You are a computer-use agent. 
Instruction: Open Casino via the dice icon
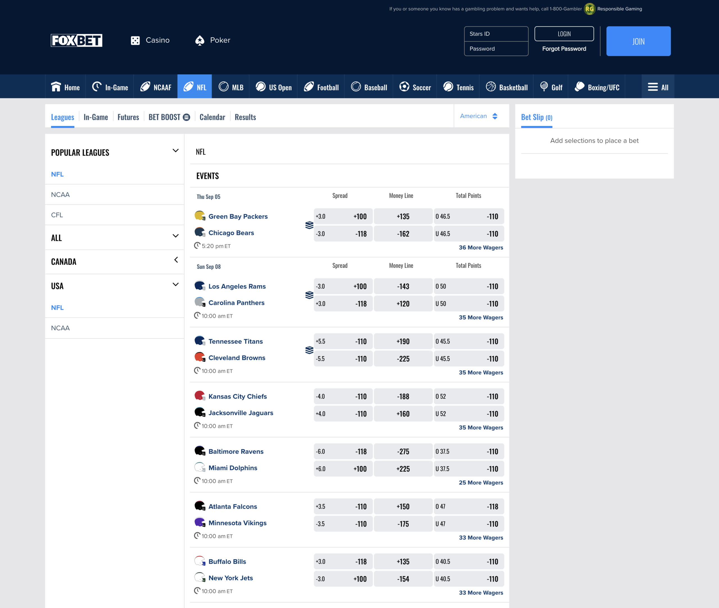pyautogui.click(x=135, y=40)
